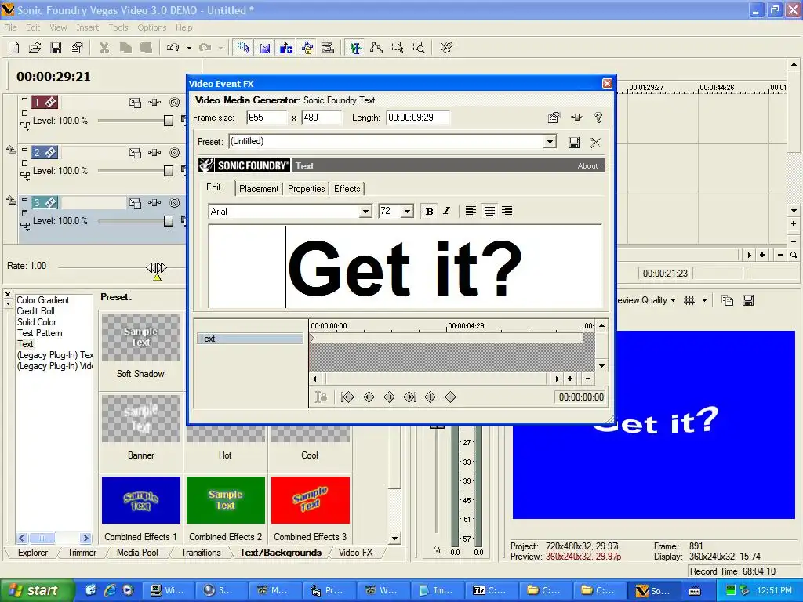Image resolution: width=803 pixels, height=602 pixels.
Task: Select the Selection Edit tool
Action: click(398, 48)
